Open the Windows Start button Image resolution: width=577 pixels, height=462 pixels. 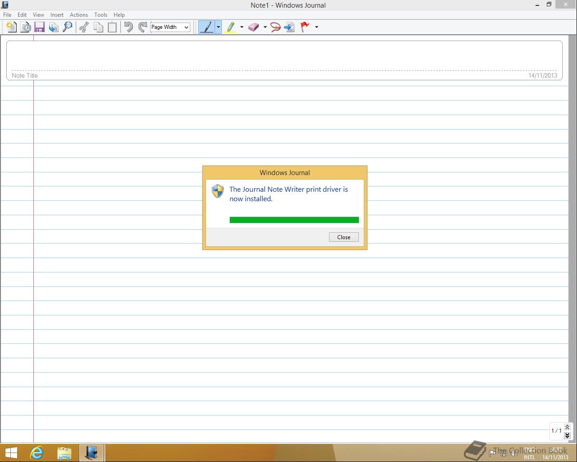[11, 453]
